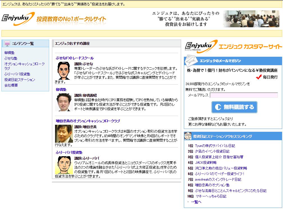Open 夕凪のイベント投資日記 ranking link
This screenshot has width=283, height=209.
(212, 151)
